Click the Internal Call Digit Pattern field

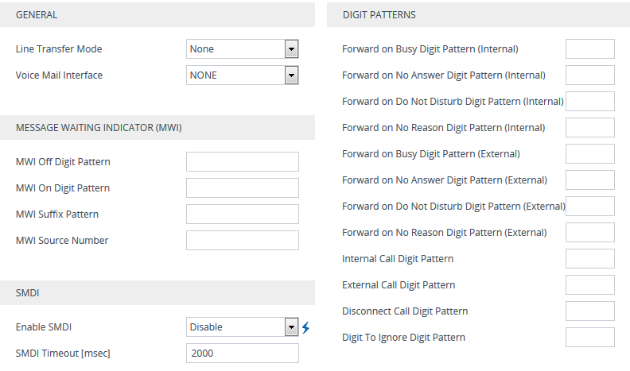click(x=589, y=259)
